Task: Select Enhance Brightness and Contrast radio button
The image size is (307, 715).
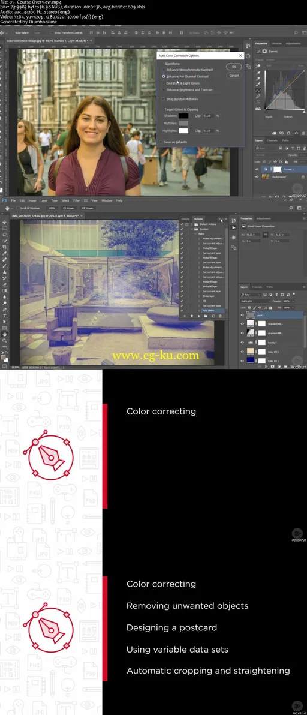Action: [164, 90]
